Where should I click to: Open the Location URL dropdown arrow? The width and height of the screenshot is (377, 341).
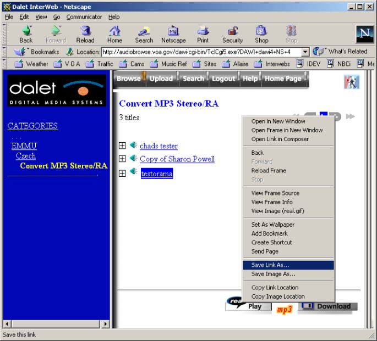coord(305,52)
